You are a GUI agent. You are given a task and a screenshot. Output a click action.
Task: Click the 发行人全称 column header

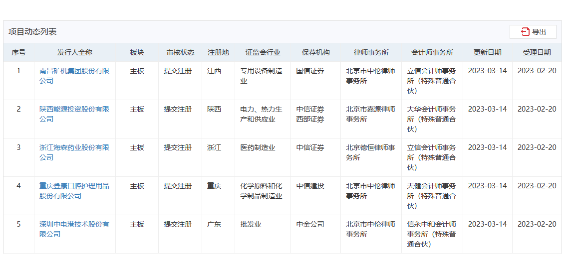[x=75, y=52]
